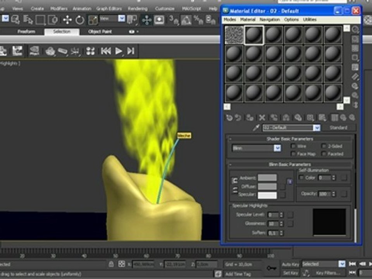Click the Use Pivot Point Center icon
This screenshot has width=372, height=279.
(132, 20)
